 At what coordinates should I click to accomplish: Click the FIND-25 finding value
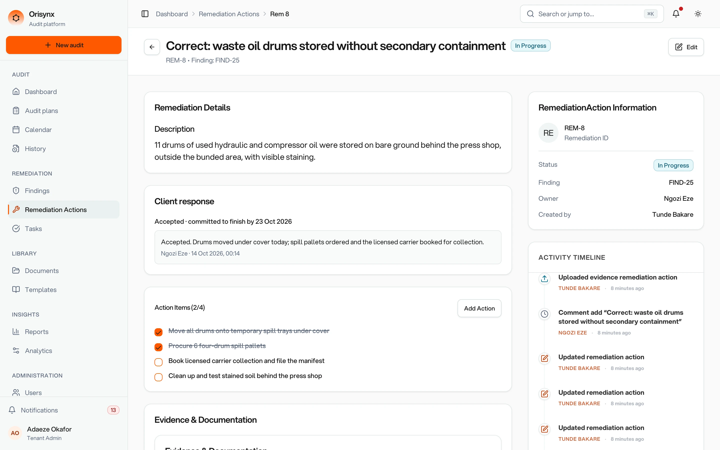coord(681,182)
